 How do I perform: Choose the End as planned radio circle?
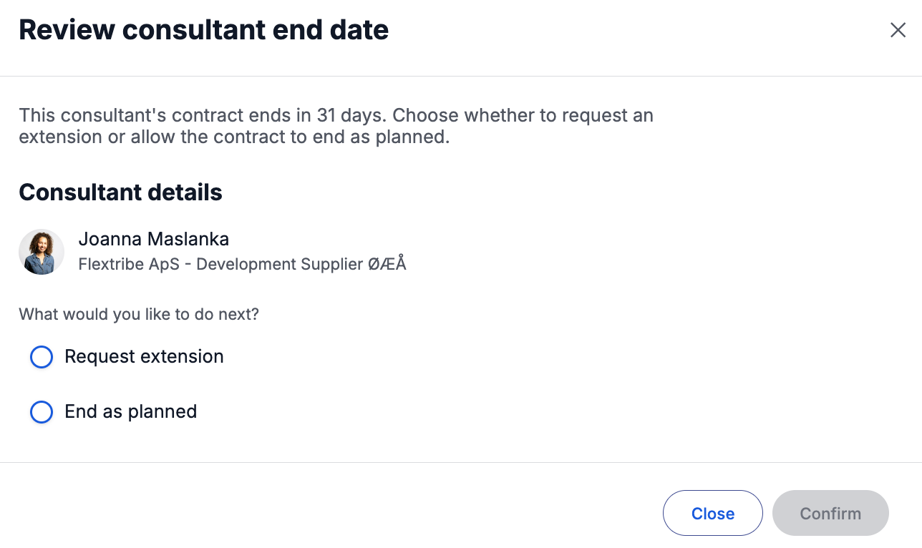click(x=42, y=412)
